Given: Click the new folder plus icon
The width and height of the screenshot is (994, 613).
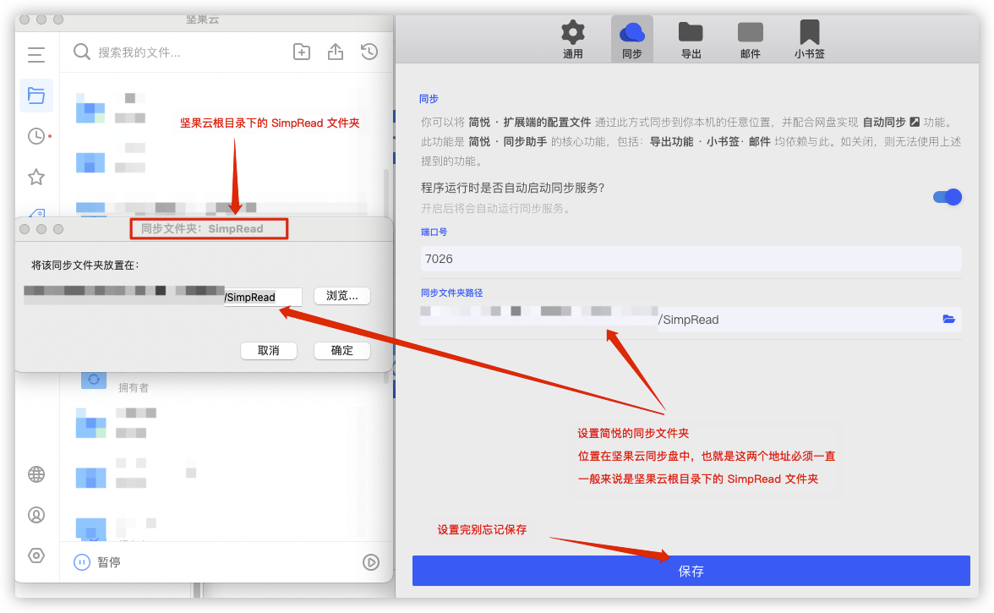Looking at the screenshot, I should tap(302, 52).
